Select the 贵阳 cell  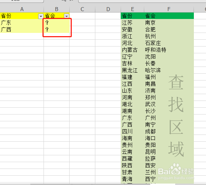(x=169, y=145)
